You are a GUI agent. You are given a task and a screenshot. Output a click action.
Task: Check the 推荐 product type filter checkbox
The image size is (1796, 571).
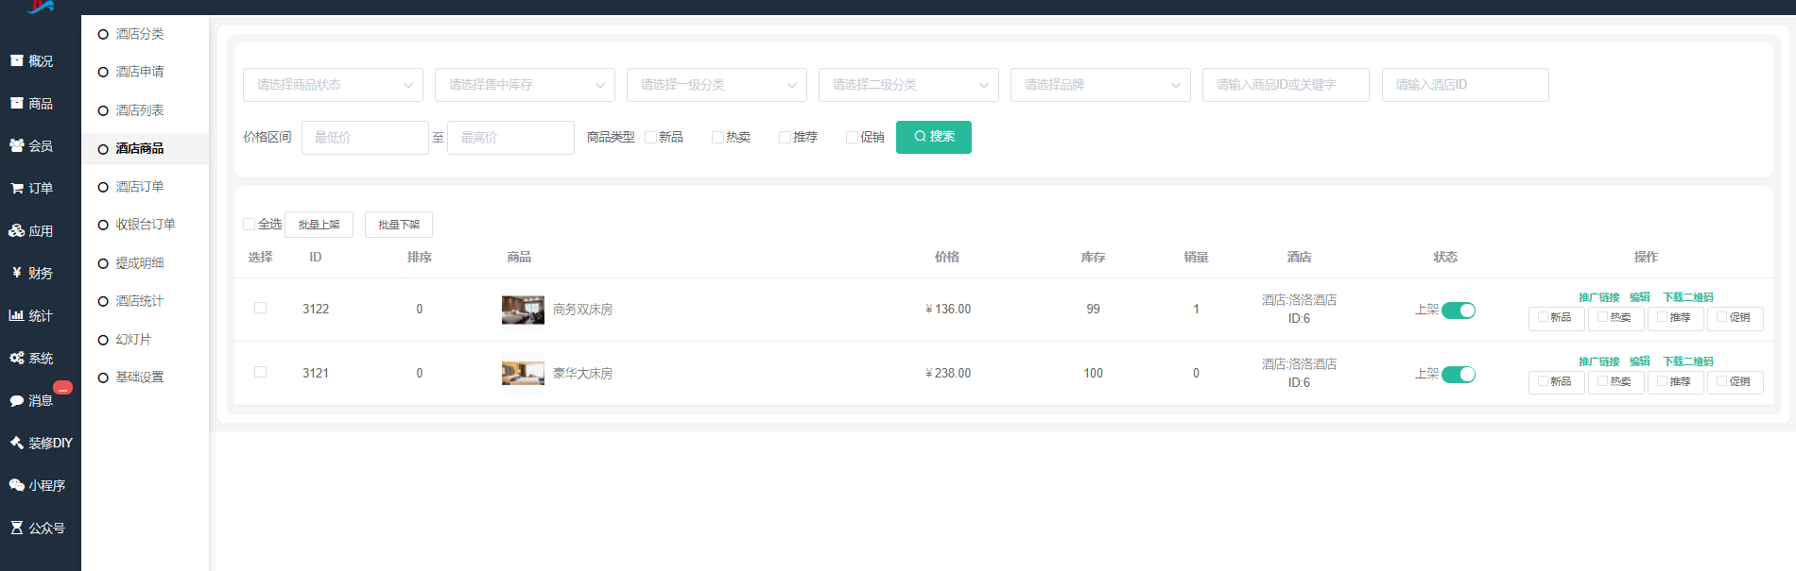point(785,137)
